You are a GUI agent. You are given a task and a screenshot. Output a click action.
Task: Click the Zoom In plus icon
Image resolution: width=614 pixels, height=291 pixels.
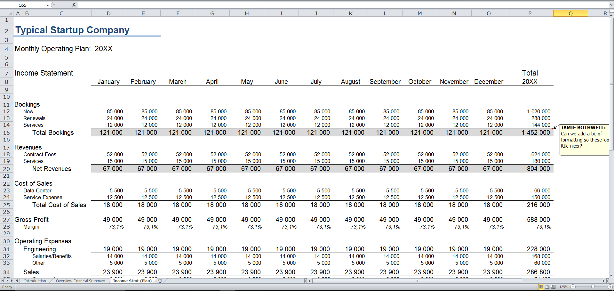coord(610,287)
